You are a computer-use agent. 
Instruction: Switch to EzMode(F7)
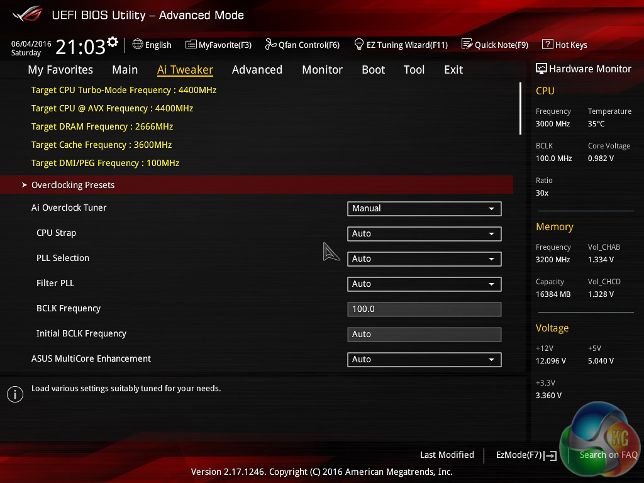[x=526, y=455]
